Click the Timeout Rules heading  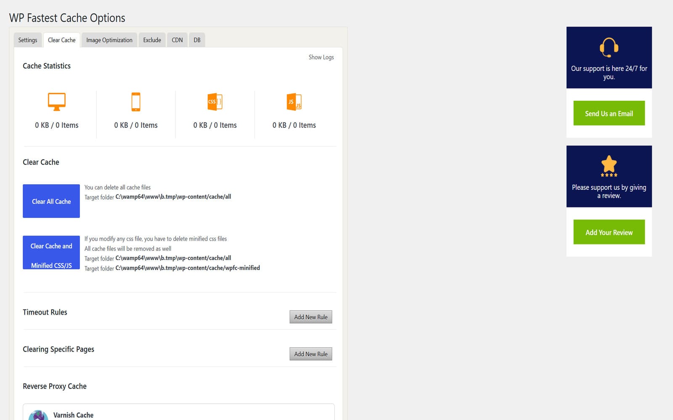tap(45, 312)
